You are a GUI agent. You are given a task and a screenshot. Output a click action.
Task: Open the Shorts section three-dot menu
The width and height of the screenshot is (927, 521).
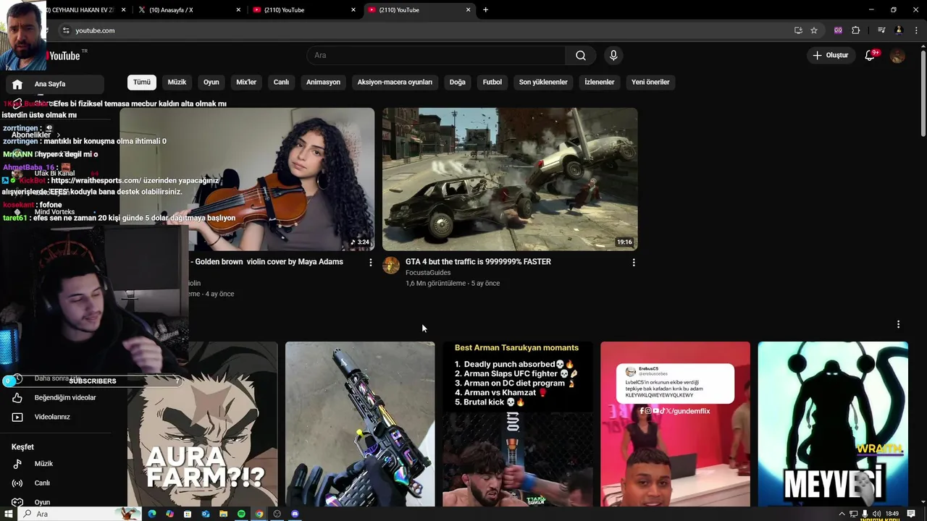(x=898, y=325)
